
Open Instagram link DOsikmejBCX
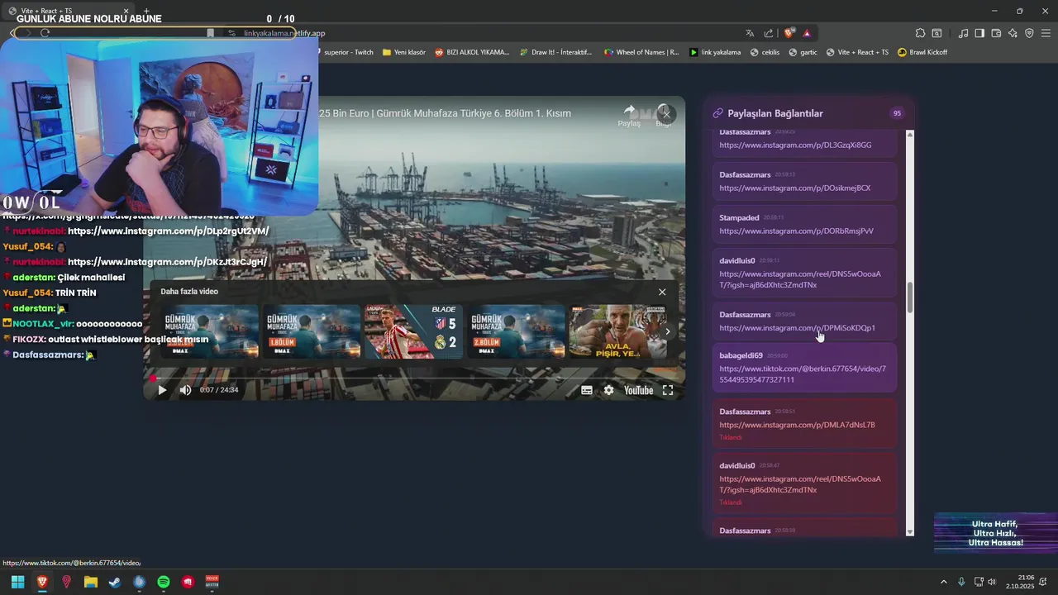point(794,188)
